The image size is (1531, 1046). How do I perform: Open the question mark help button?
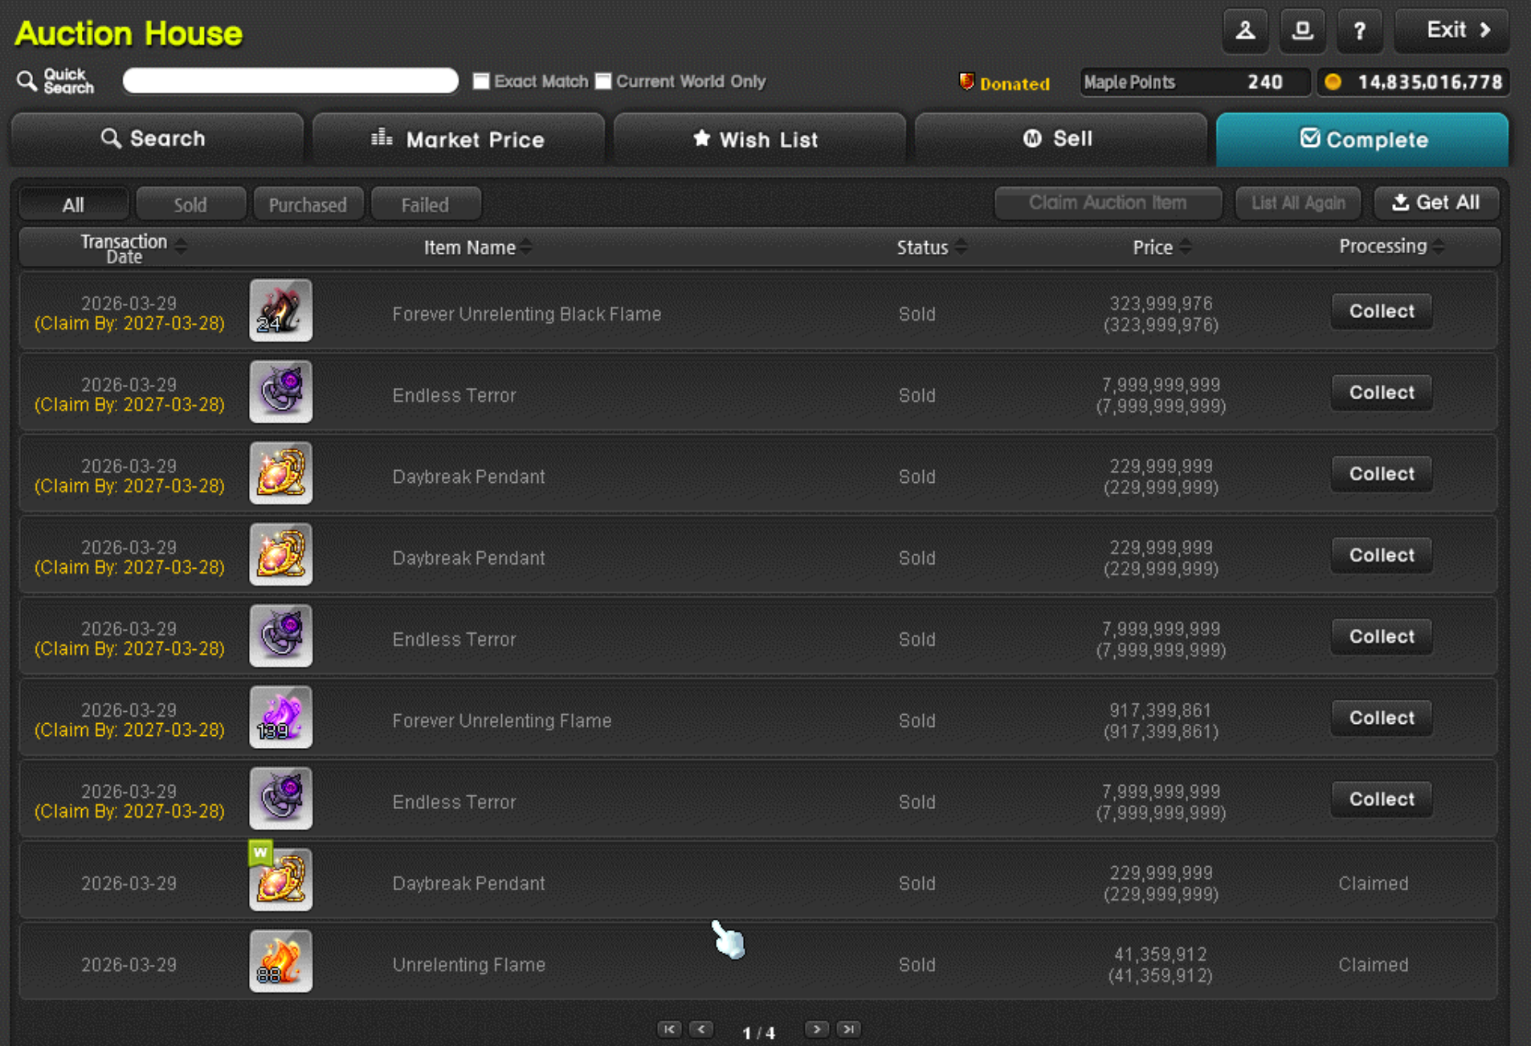pyautogui.click(x=1359, y=31)
